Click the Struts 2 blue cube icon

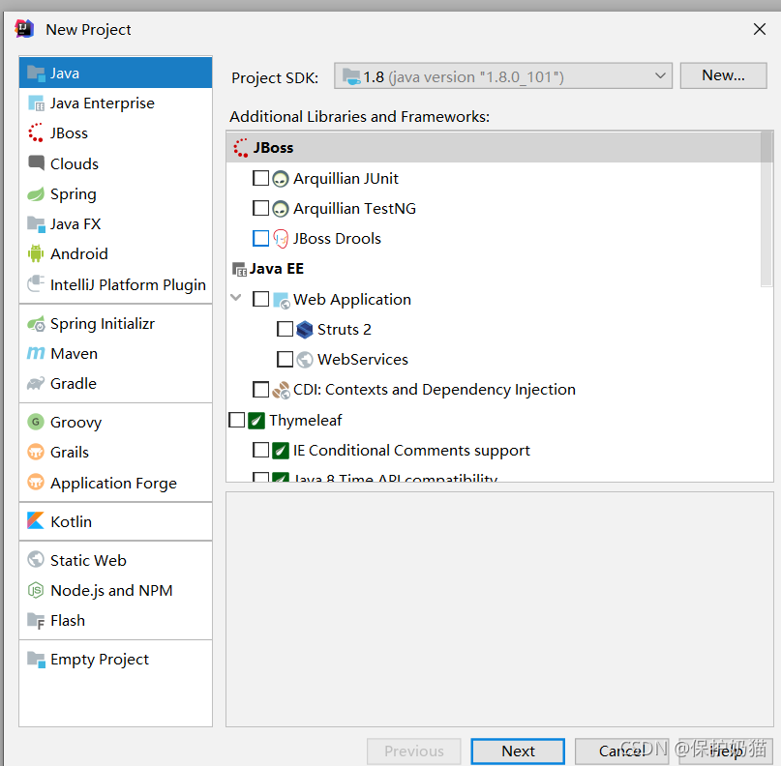point(304,330)
